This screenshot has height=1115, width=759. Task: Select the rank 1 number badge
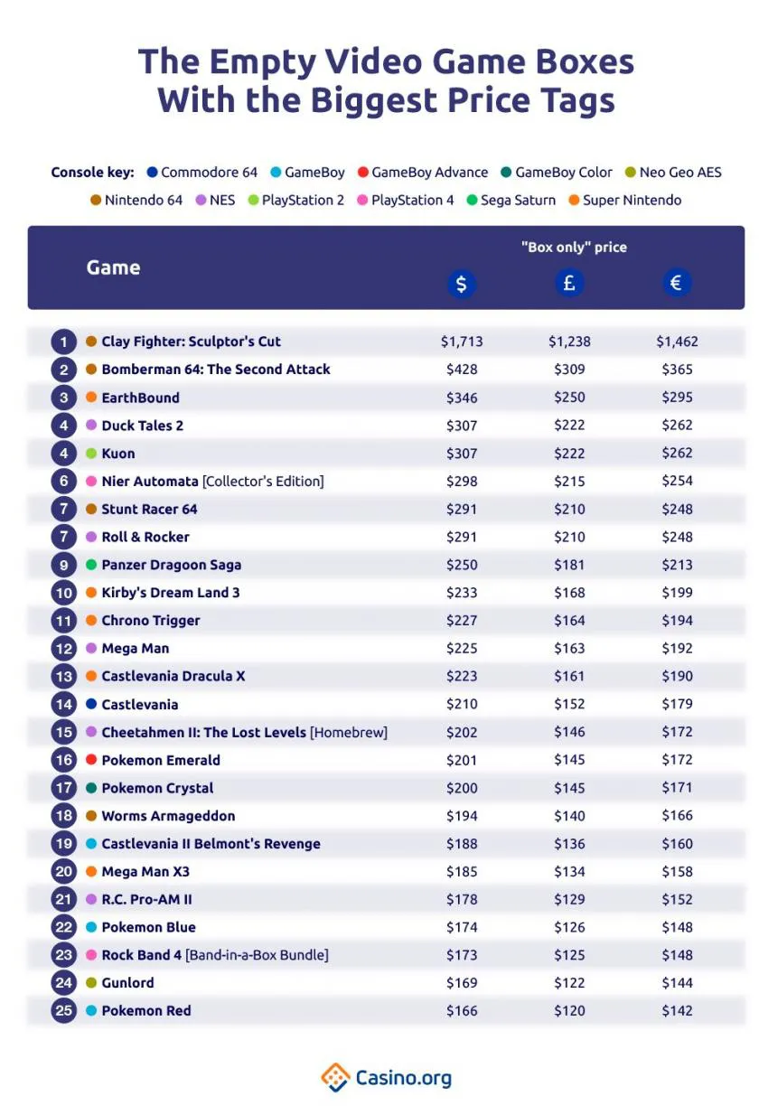(x=63, y=342)
